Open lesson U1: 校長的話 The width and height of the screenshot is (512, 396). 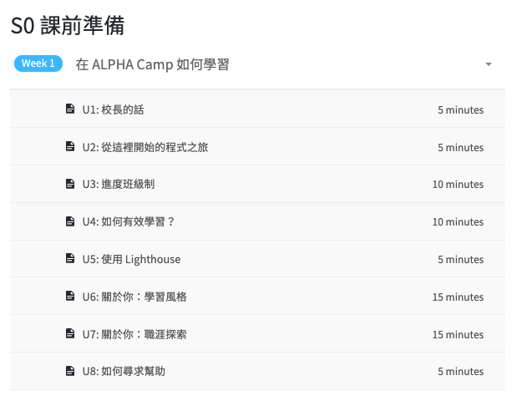point(113,109)
